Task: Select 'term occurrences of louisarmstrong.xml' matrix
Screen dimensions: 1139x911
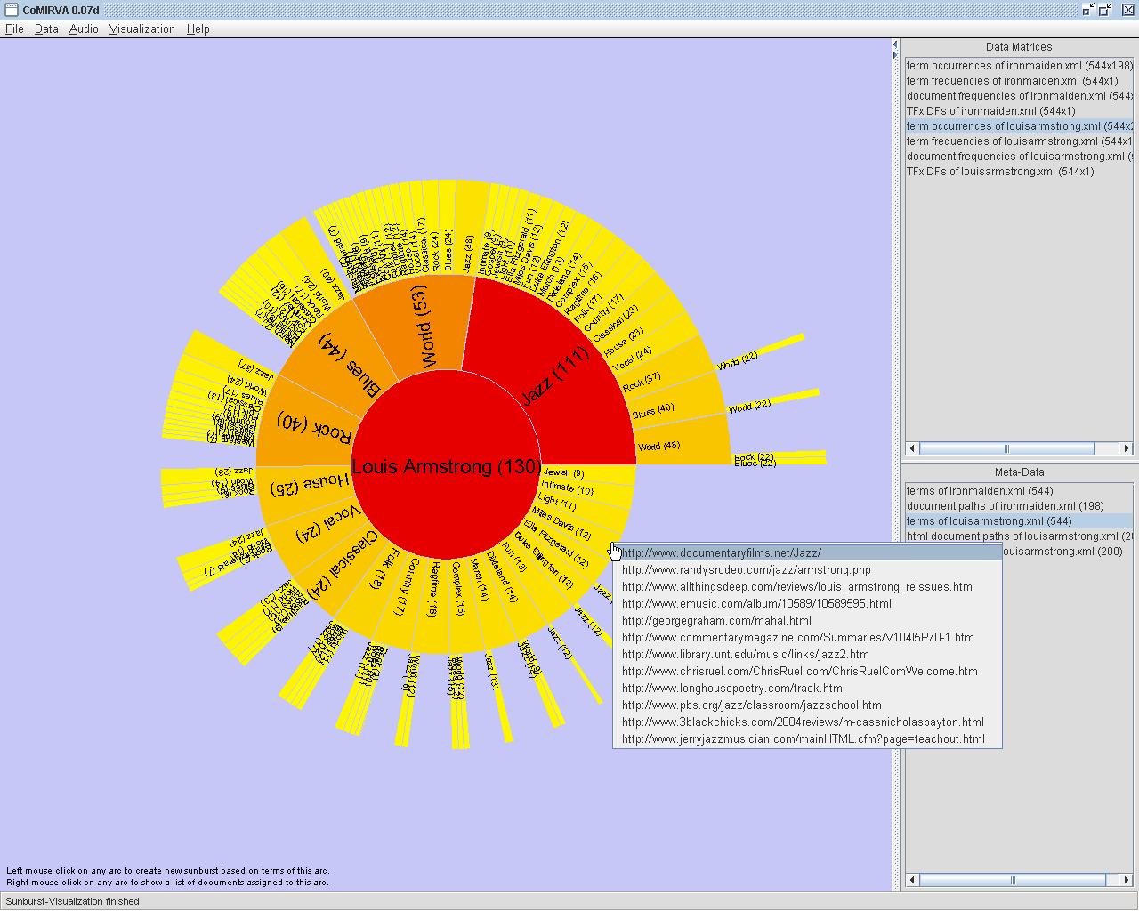Action: [x=1019, y=125]
